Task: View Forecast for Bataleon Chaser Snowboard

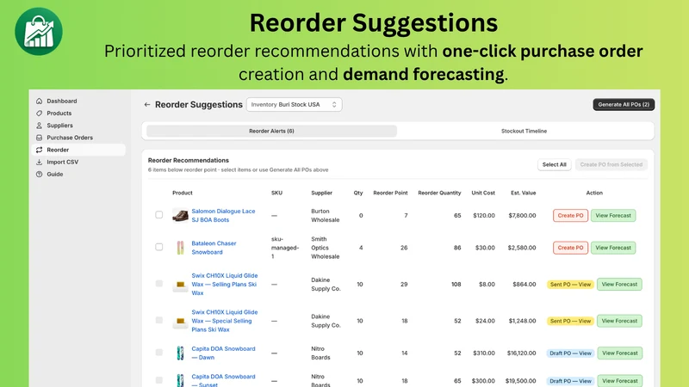Action: pyautogui.click(x=613, y=248)
